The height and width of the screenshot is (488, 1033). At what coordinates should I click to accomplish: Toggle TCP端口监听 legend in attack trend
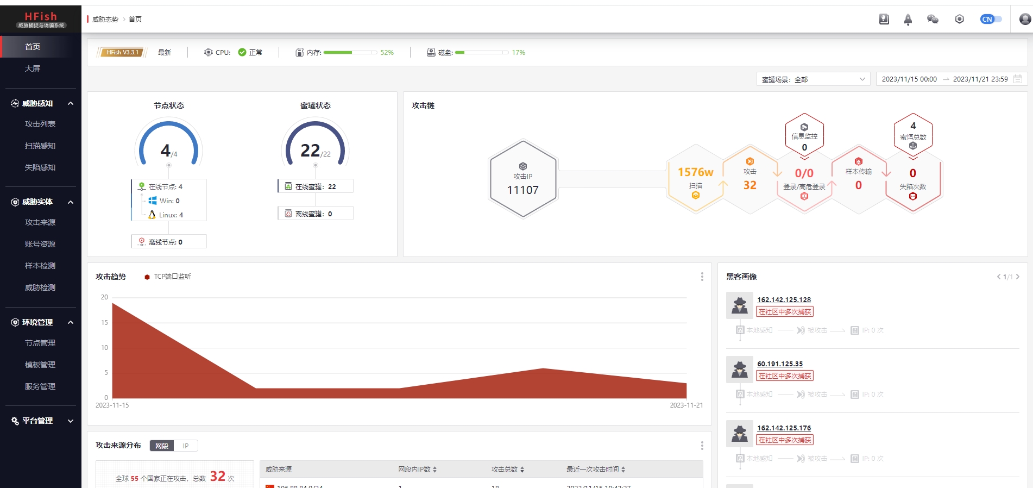pos(168,277)
